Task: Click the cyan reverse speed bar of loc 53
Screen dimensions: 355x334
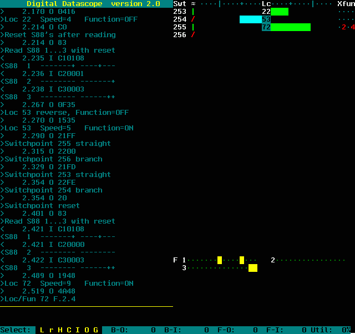Action: [251, 19]
